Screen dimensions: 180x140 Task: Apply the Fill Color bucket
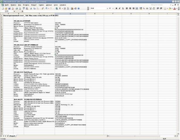(170, 8)
